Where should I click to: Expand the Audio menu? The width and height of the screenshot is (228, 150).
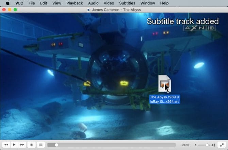(x=93, y=3)
